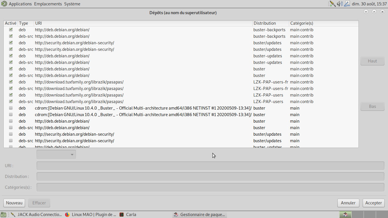Image resolution: width=388 pixels, height=218 pixels.
Task: Open the repository type combo box
Action: pos(56,154)
